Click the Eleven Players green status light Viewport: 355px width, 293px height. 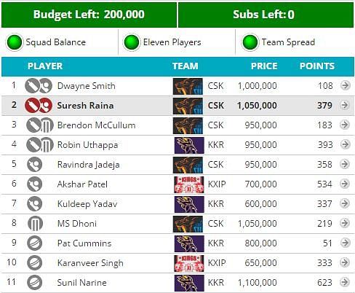(132, 42)
